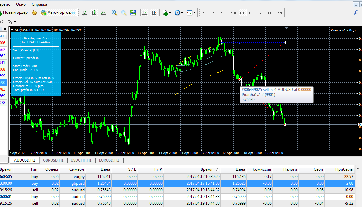This screenshot has height=207, width=362.
Task: Click the arrows objects tool icon
Action: point(10,22)
